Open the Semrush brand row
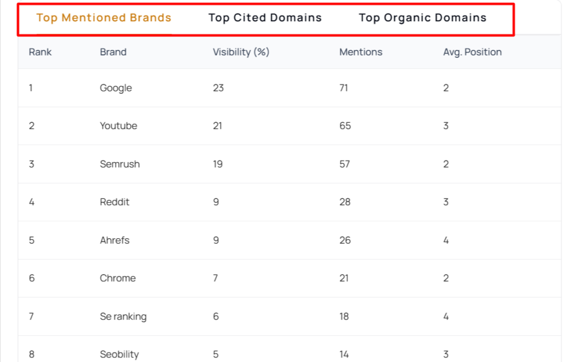The width and height of the screenshot is (575, 362). pos(120,164)
